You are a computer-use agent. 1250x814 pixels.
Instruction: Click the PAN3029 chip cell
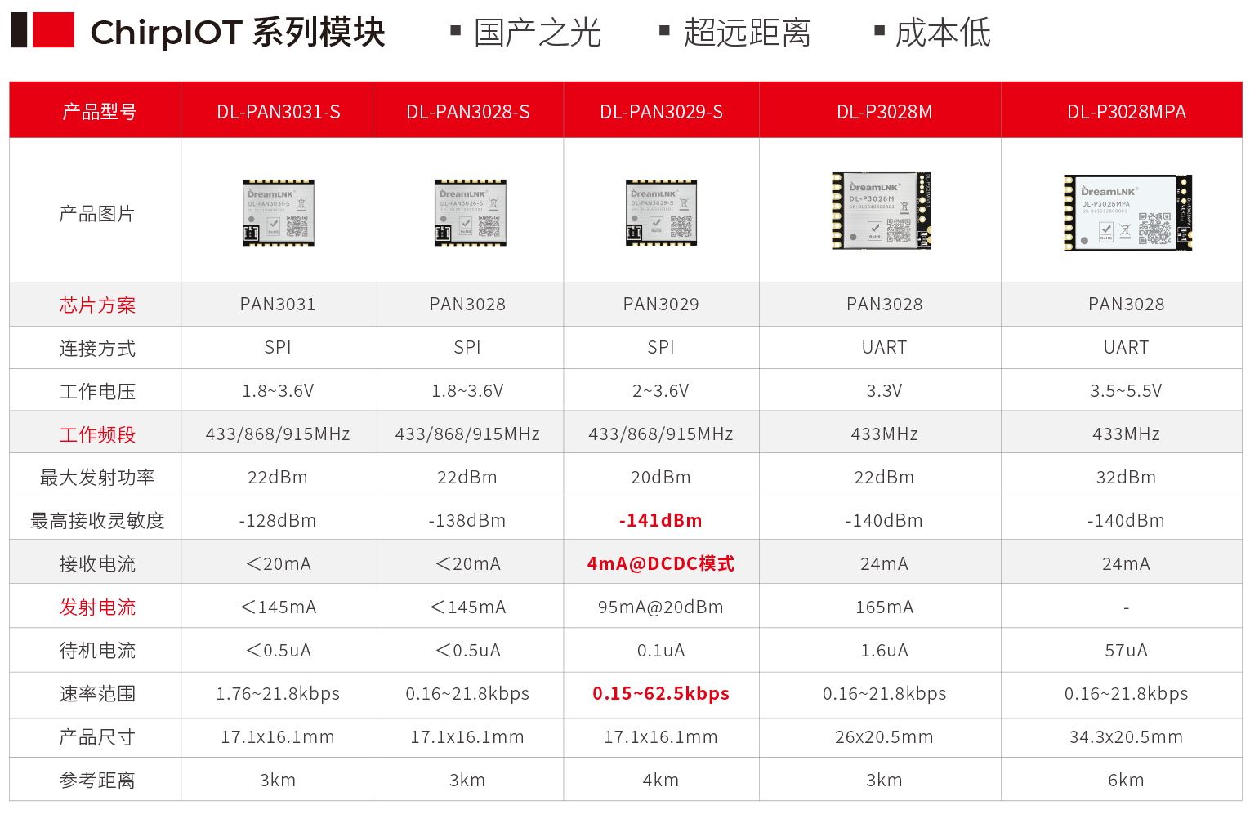[x=661, y=305]
